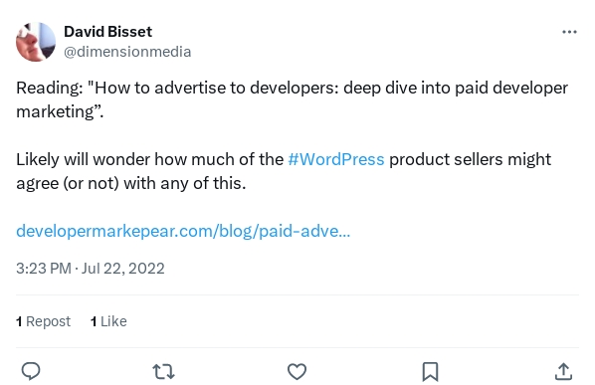
Task: Visit the @dimensionmedia handle
Action: (x=127, y=52)
